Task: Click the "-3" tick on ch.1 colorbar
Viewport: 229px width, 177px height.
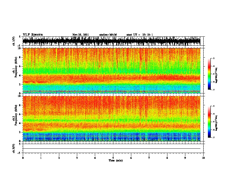Action: pos(213,58)
